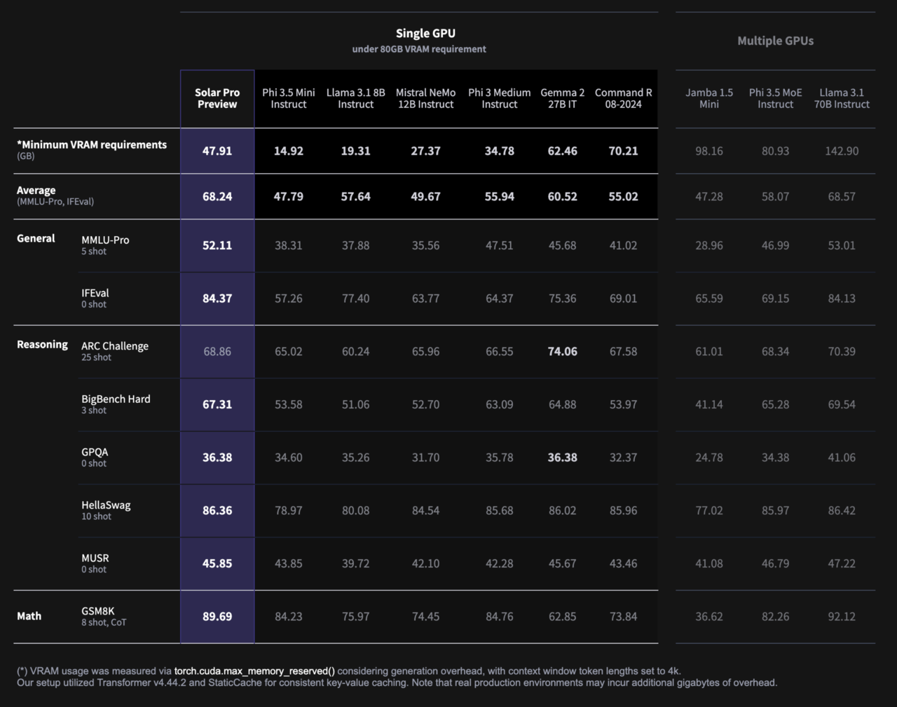Click the BigBench Hard benchmark label

(x=116, y=399)
